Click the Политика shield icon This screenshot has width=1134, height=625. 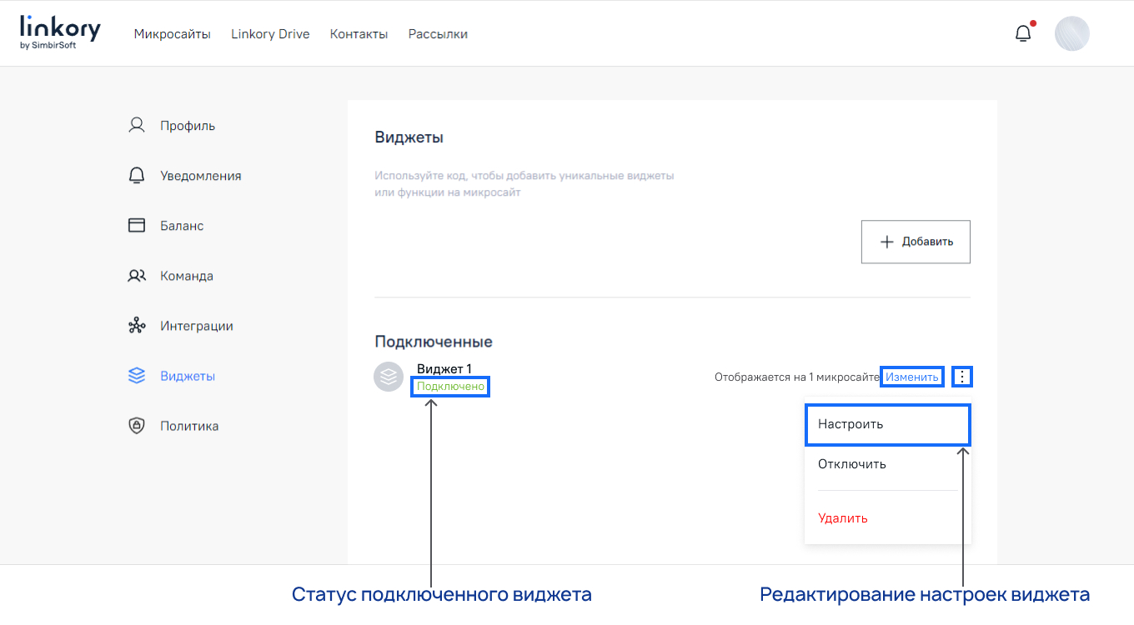[x=136, y=425]
